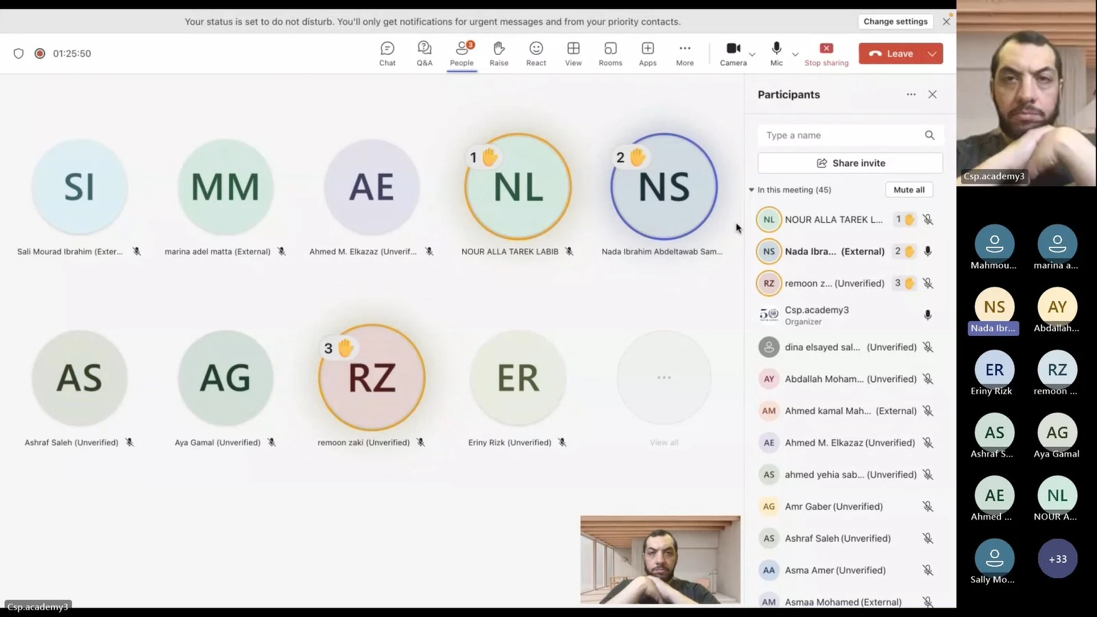Image resolution: width=1097 pixels, height=617 pixels.
Task: Click the Type a name search field
Action: pyautogui.click(x=842, y=136)
